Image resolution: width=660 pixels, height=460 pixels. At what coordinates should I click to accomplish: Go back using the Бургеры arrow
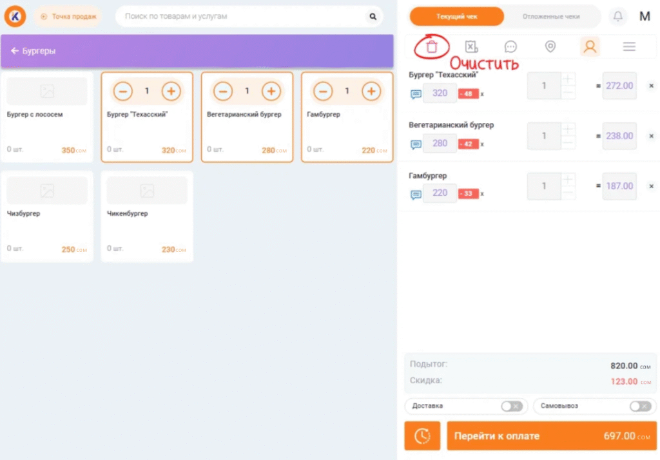tap(15, 51)
